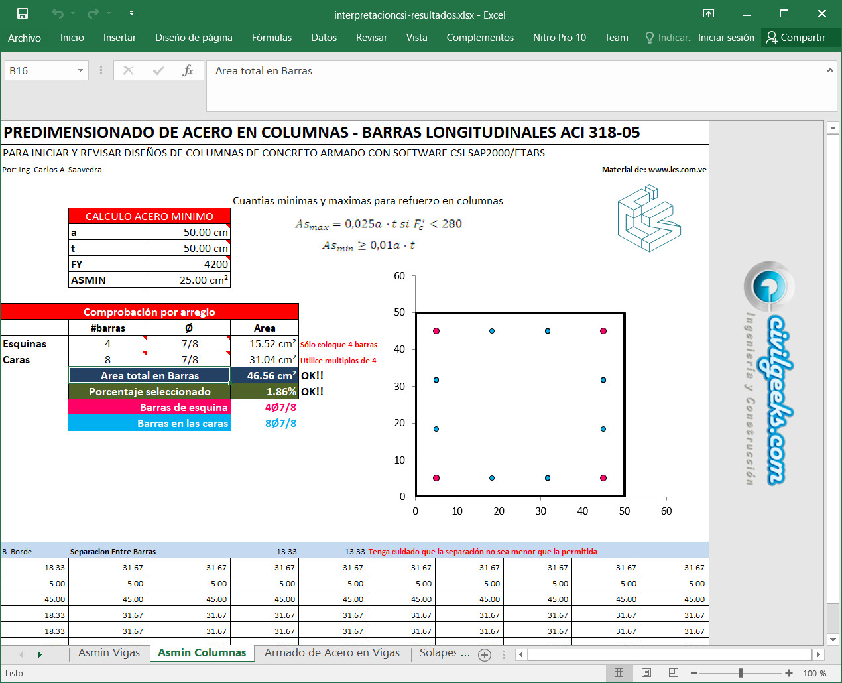Select the Area total en Barras cell

149,376
